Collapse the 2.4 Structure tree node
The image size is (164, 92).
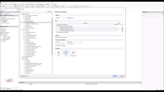(x=22, y=30)
